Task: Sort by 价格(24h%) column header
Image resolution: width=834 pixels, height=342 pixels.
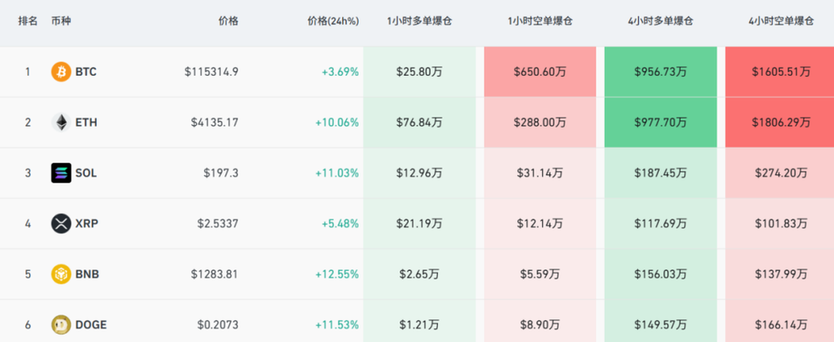Action: pos(333,21)
